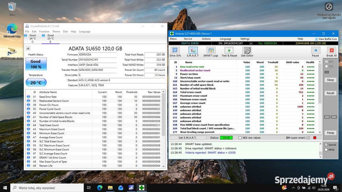Viewport: 342px width, 192px height.
Task: Expand system tray hidden icons chevron
Action: click(293, 188)
